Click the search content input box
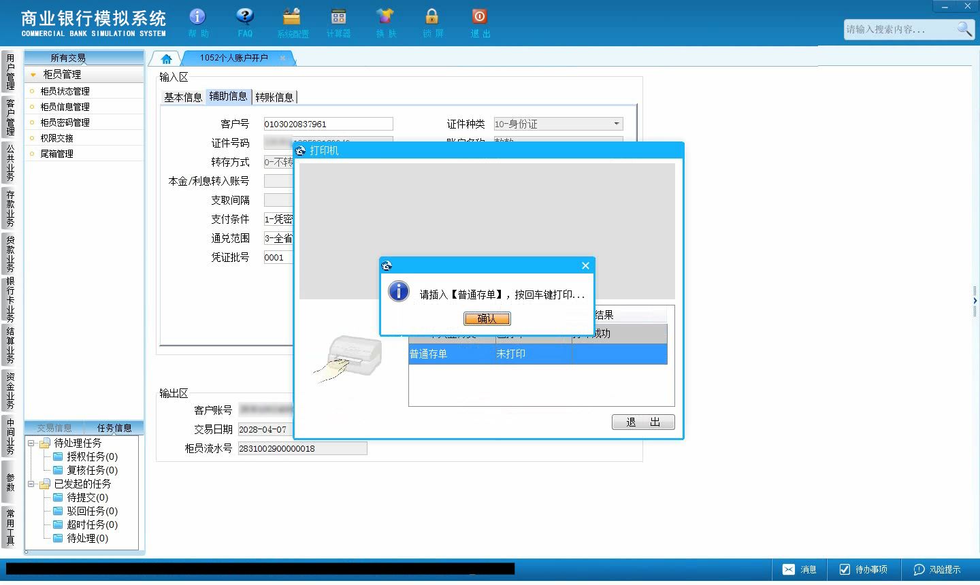 [899, 29]
